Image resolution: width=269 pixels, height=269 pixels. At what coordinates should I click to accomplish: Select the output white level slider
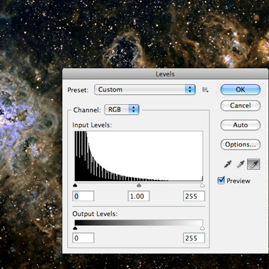click(202, 228)
